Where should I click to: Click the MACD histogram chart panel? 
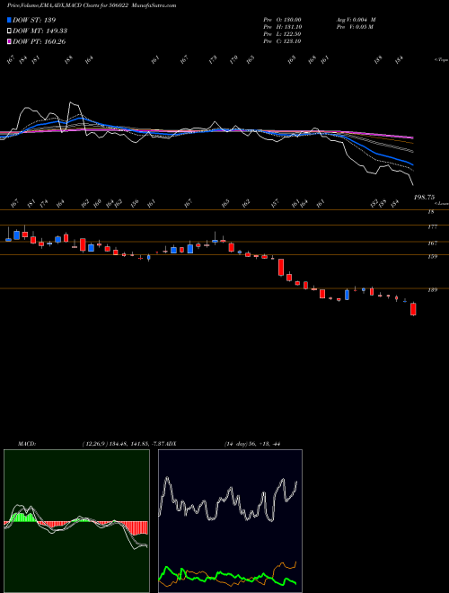pyautogui.click(x=76, y=521)
